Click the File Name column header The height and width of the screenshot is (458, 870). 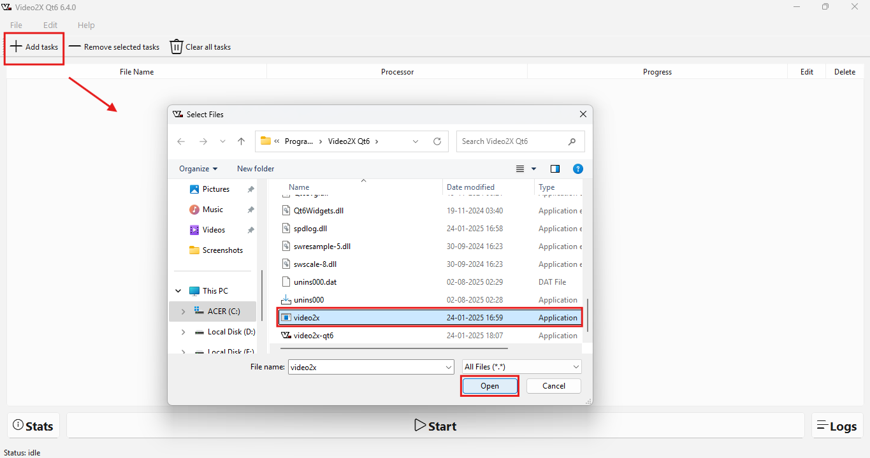point(136,72)
